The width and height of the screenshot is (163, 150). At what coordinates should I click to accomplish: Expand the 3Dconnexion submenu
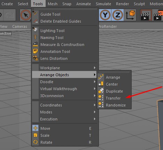[65, 96]
